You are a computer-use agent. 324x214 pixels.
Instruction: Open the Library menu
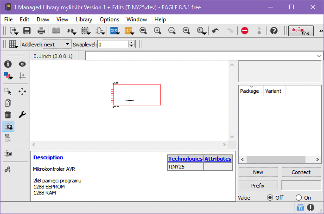83,19
